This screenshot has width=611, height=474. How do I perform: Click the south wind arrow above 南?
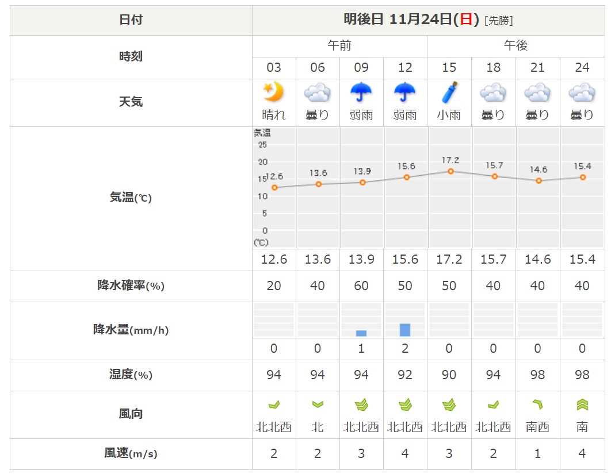click(x=582, y=406)
